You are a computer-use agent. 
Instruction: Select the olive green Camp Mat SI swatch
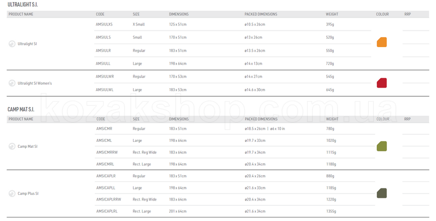[x=382, y=146]
